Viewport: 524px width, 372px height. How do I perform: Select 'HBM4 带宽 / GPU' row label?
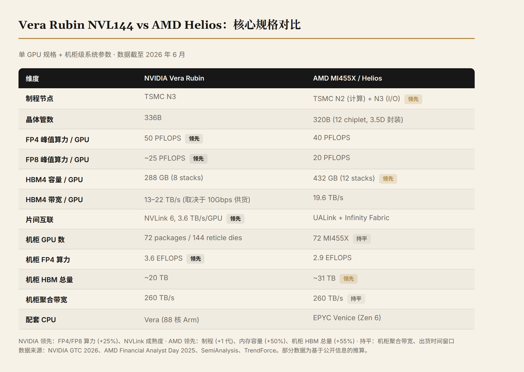(54, 200)
